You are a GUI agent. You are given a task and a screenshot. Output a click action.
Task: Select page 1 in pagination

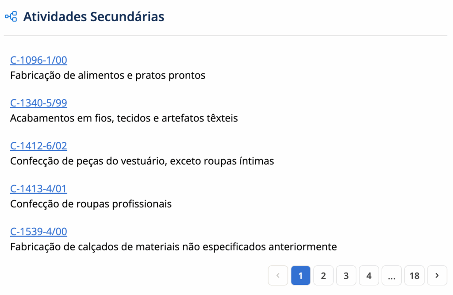[301, 276]
